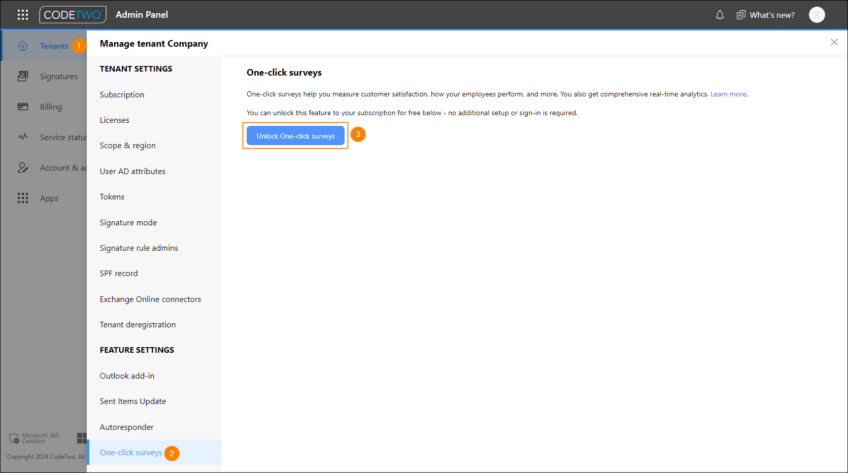The image size is (848, 473).
Task: Open Tenants in the left navigation
Action: coord(54,46)
